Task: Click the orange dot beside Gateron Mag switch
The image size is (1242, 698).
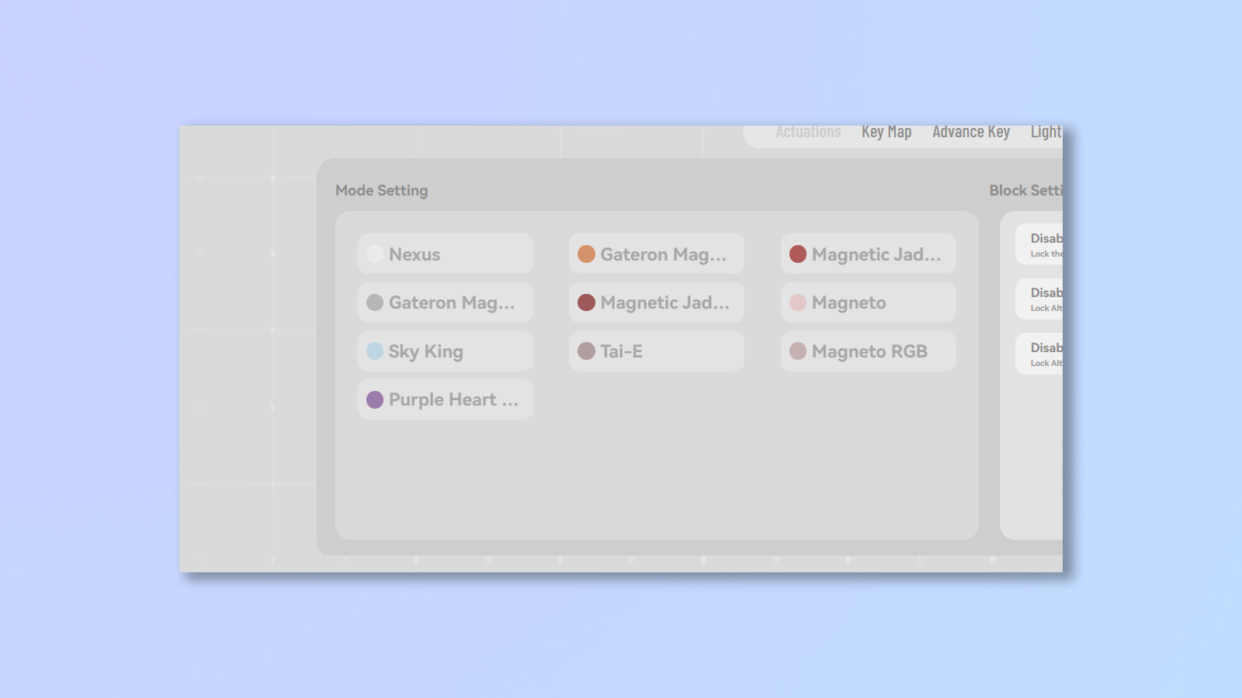Action: (587, 254)
